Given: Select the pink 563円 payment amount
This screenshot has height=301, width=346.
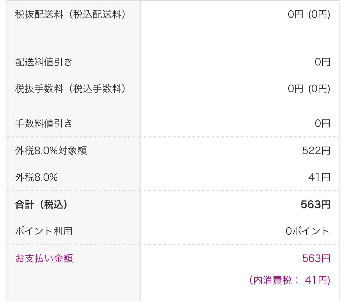Looking at the screenshot, I should point(316,258).
